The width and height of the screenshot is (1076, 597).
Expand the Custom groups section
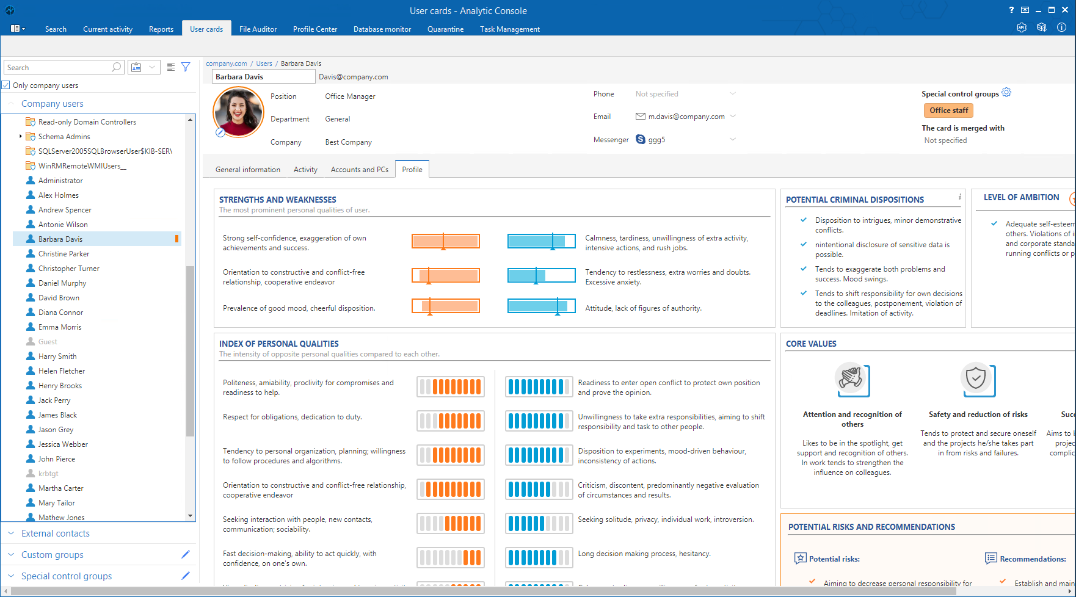click(x=11, y=554)
